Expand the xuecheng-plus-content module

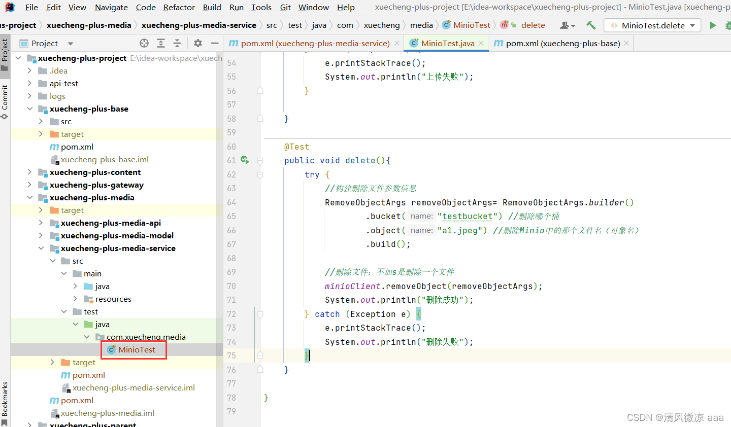(x=29, y=172)
